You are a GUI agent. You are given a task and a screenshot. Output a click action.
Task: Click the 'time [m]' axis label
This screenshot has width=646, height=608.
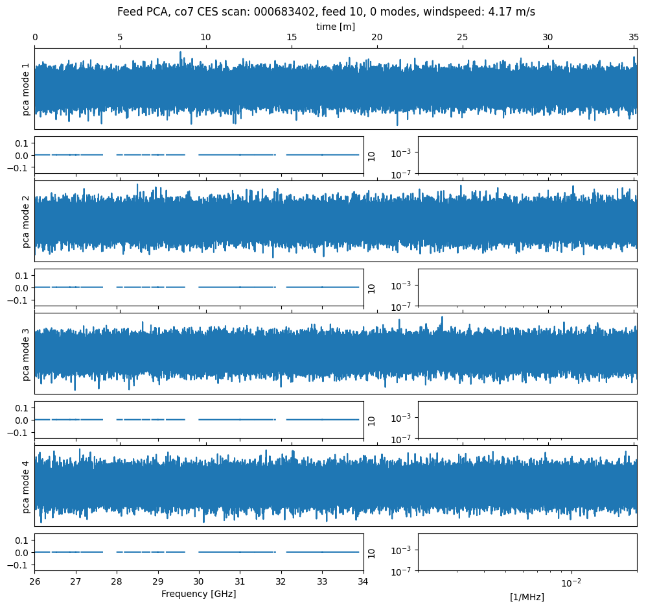click(335, 27)
